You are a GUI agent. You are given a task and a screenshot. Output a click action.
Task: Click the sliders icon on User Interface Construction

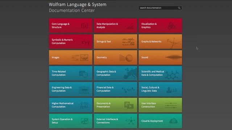pos(171,105)
